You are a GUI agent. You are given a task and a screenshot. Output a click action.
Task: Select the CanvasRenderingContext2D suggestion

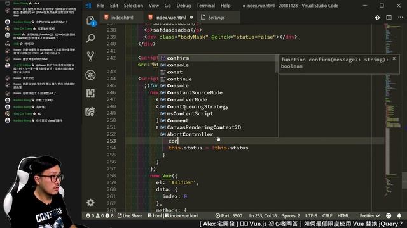[217, 127]
